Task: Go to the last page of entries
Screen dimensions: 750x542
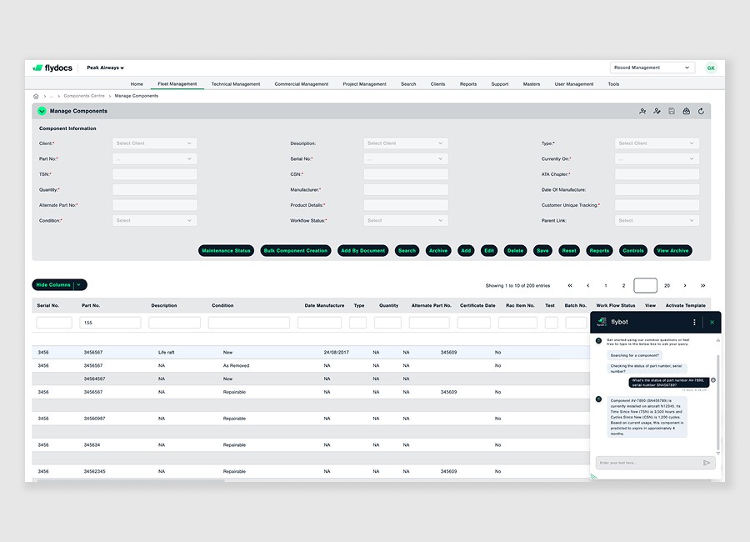Action: tap(702, 285)
